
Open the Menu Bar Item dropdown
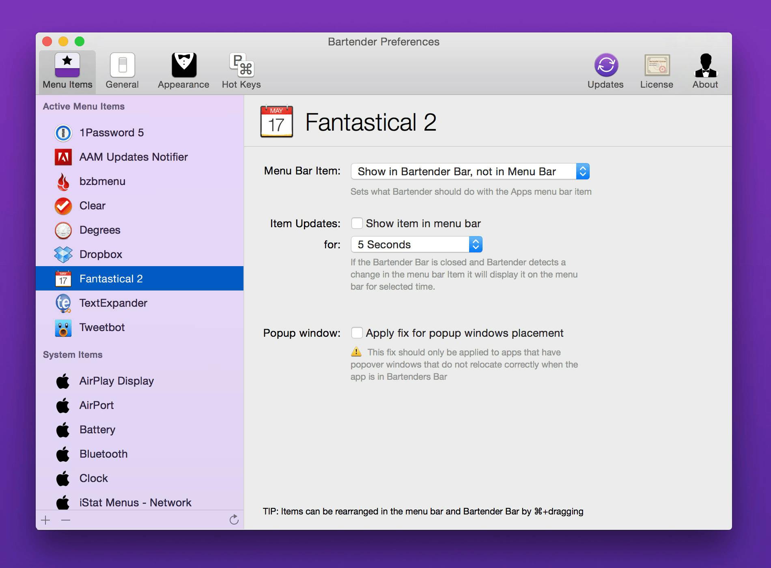469,172
